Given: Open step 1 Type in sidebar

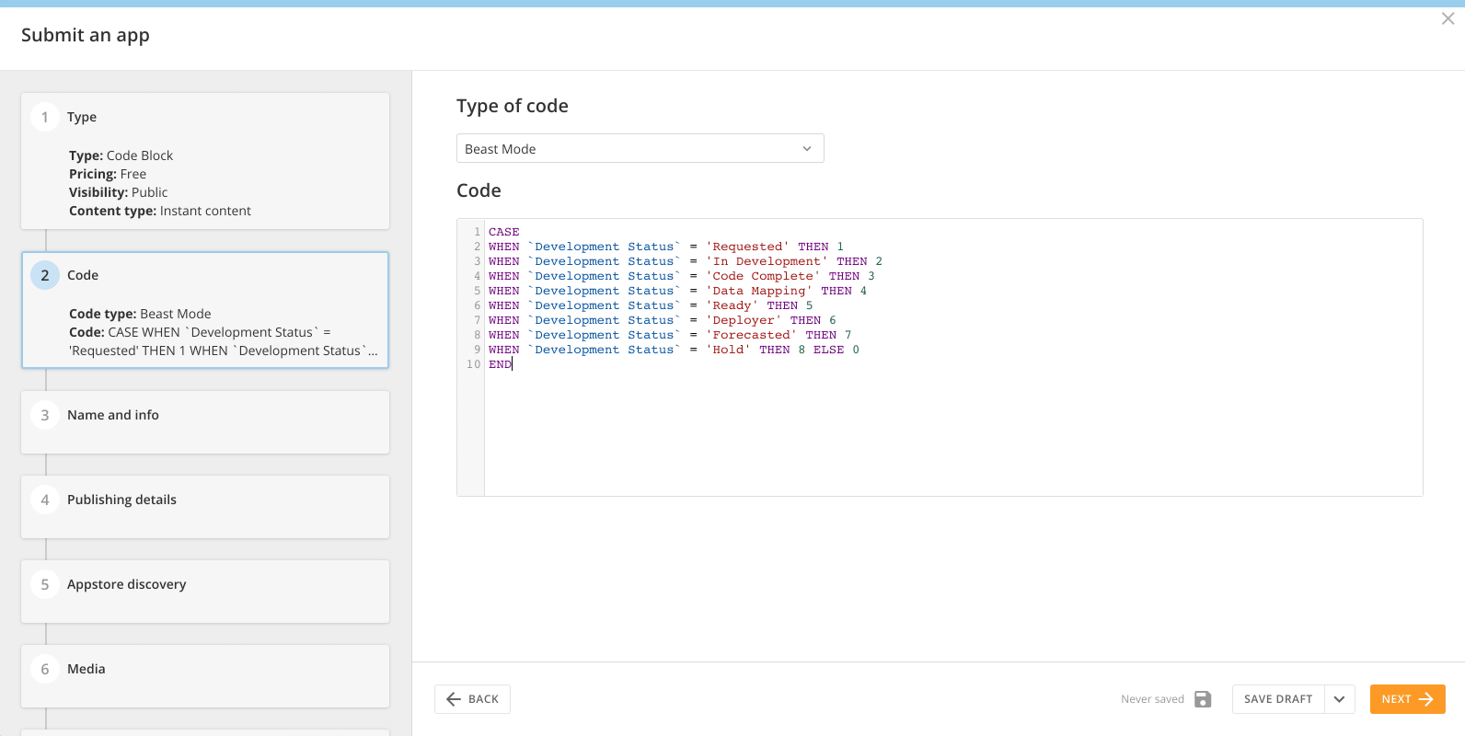Looking at the screenshot, I should tap(205, 161).
